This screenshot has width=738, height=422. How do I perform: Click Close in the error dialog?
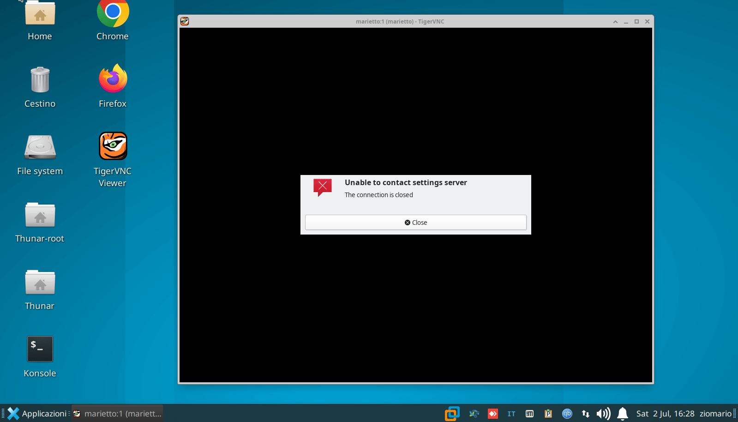[x=415, y=222]
